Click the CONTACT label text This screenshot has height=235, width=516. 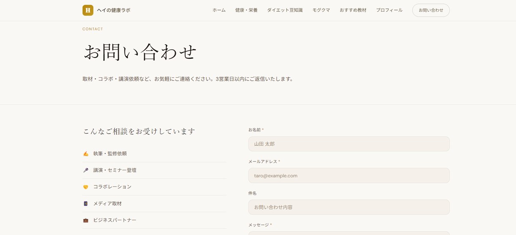[x=93, y=29]
